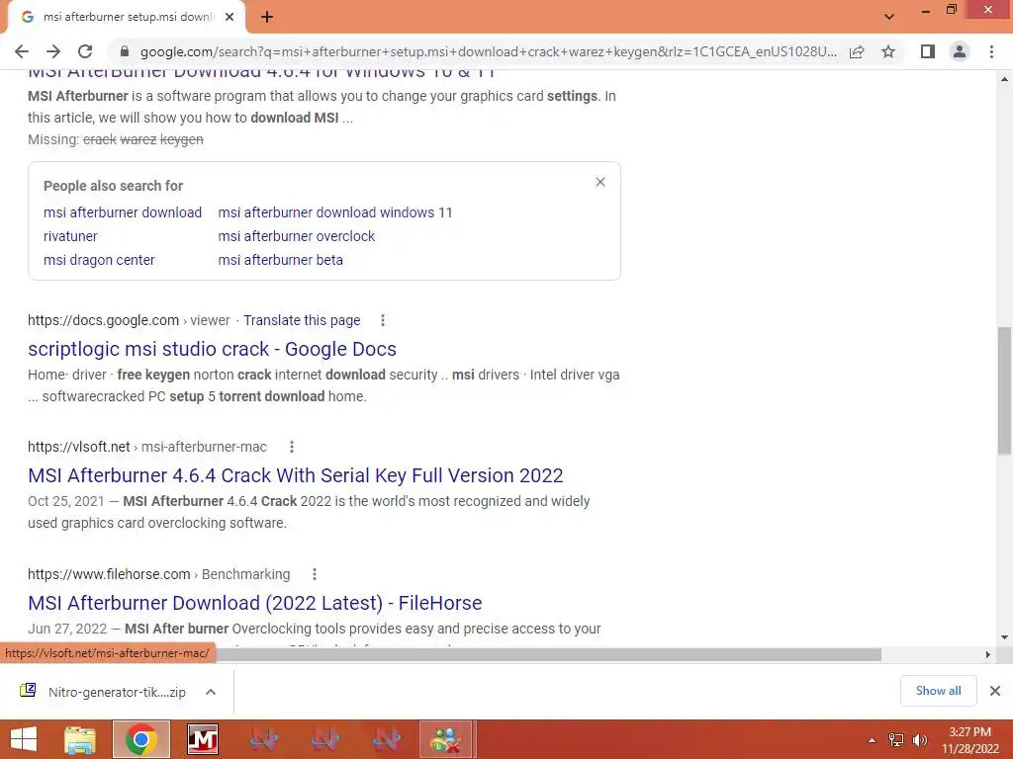Open Malwarebytes M icon in taskbar
The width and height of the screenshot is (1013, 759).
click(202, 739)
